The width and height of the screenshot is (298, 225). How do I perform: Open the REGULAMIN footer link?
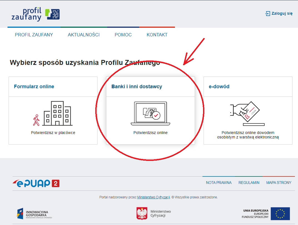(x=249, y=183)
